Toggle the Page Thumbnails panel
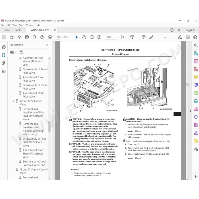 [x=4, y=47]
